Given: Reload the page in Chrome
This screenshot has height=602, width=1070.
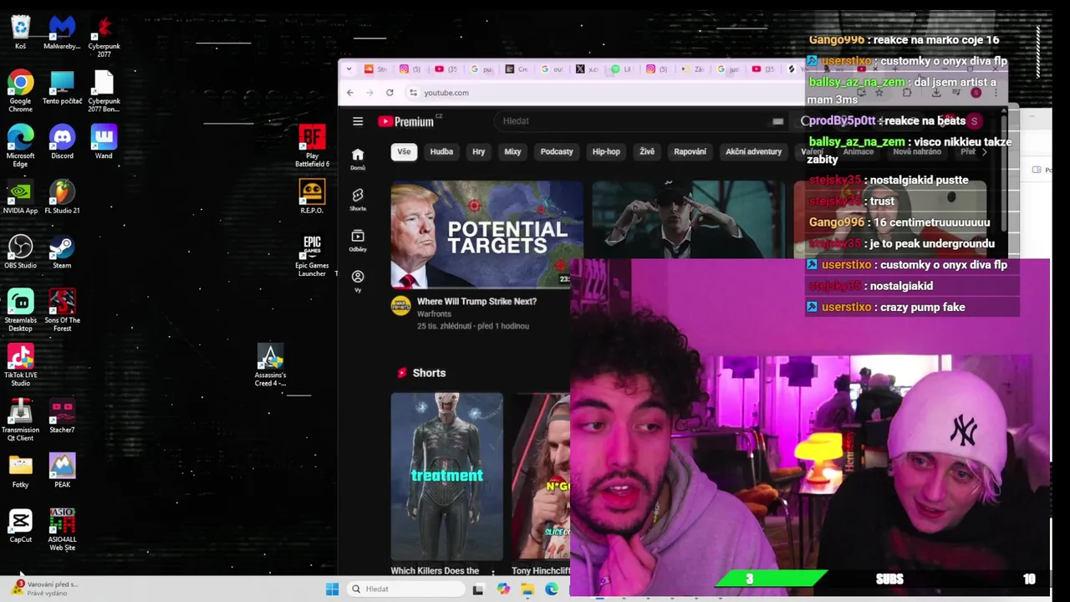Looking at the screenshot, I should tap(390, 93).
